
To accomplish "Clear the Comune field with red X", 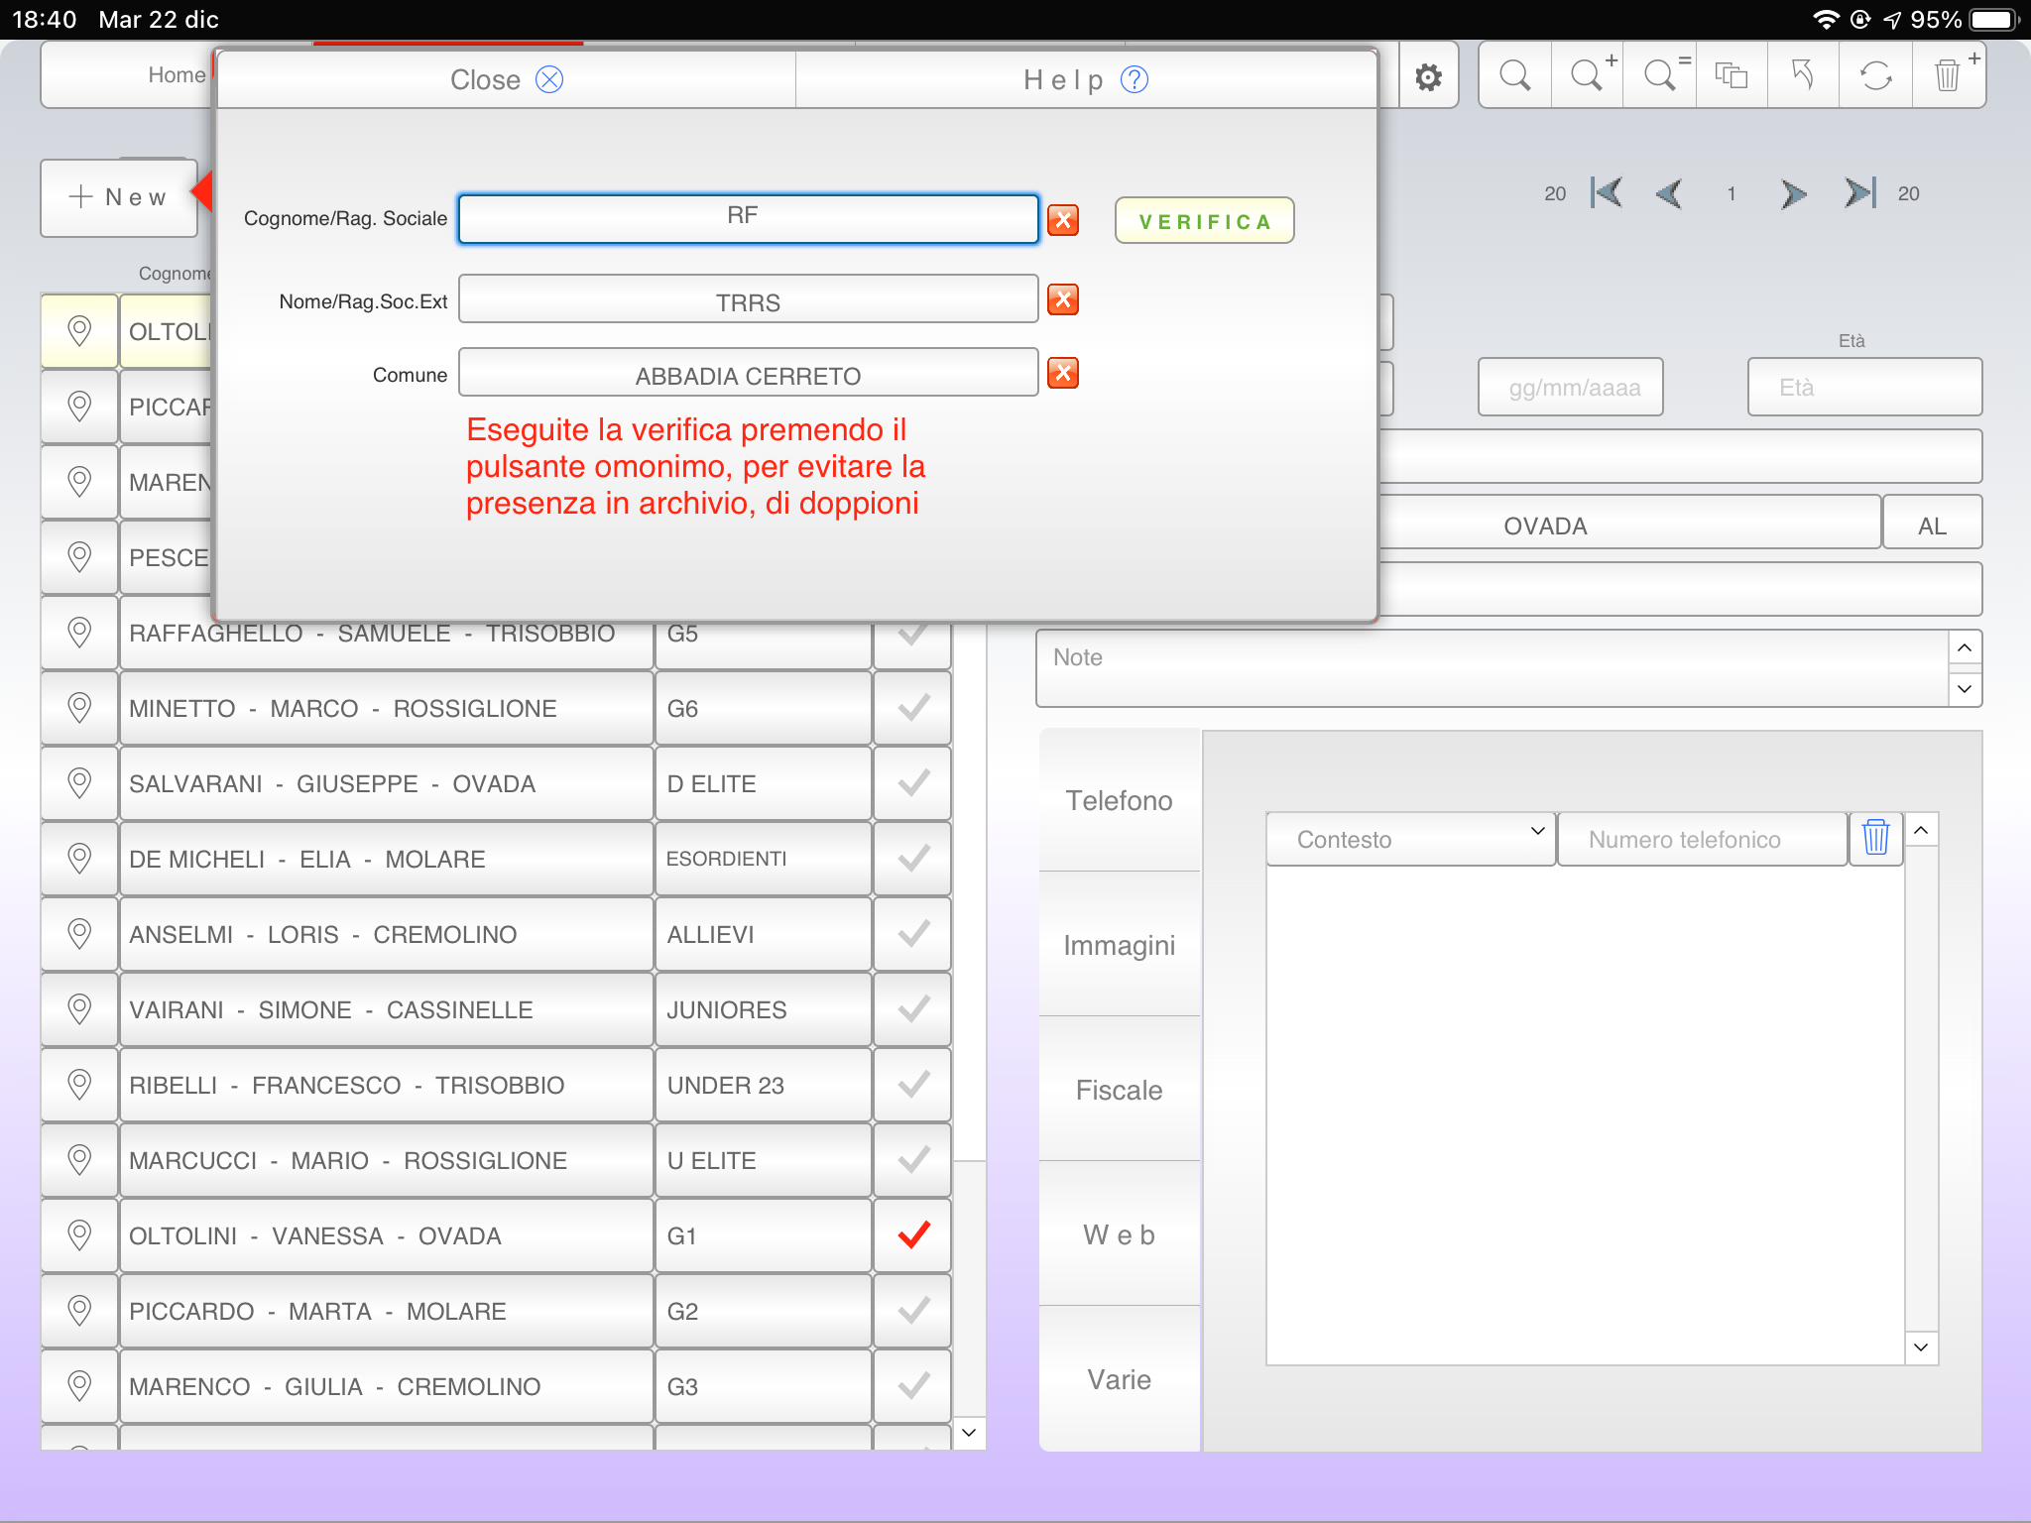I will click(x=1063, y=374).
